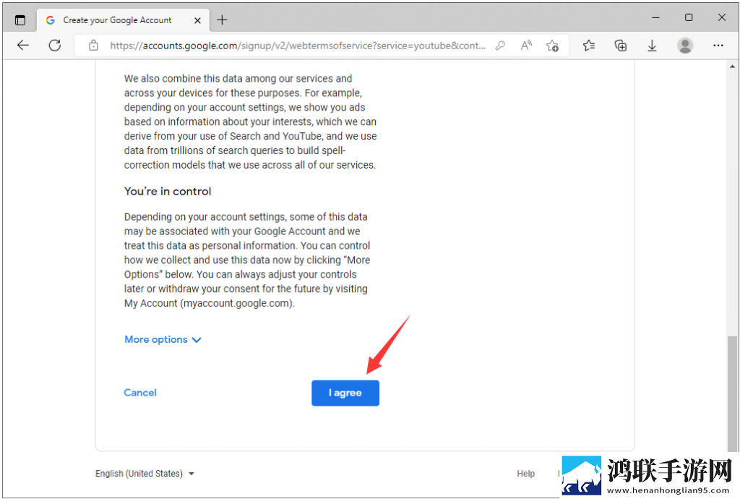Open the English (United States) language dropdown

(x=145, y=474)
